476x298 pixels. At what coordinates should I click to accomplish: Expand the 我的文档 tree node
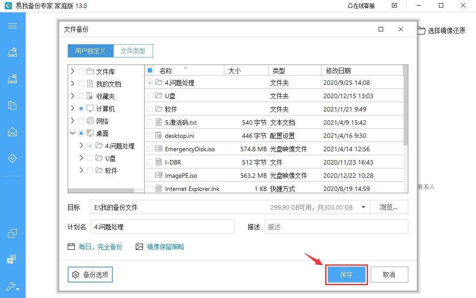click(x=73, y=84)
